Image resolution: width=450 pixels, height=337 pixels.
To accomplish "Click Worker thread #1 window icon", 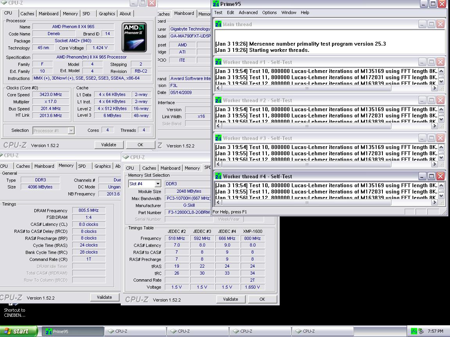I will [x=218, y=62].
